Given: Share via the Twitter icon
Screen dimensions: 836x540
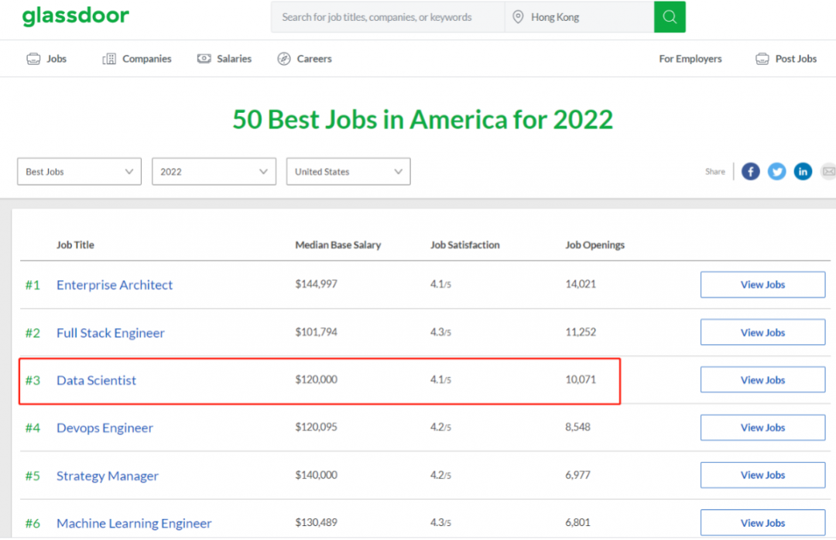Looking at the screenshot, I should pyautogui.click(x=777, y=172).
